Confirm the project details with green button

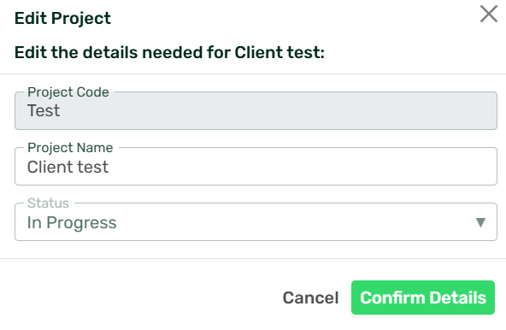click(x=423, y=298)
